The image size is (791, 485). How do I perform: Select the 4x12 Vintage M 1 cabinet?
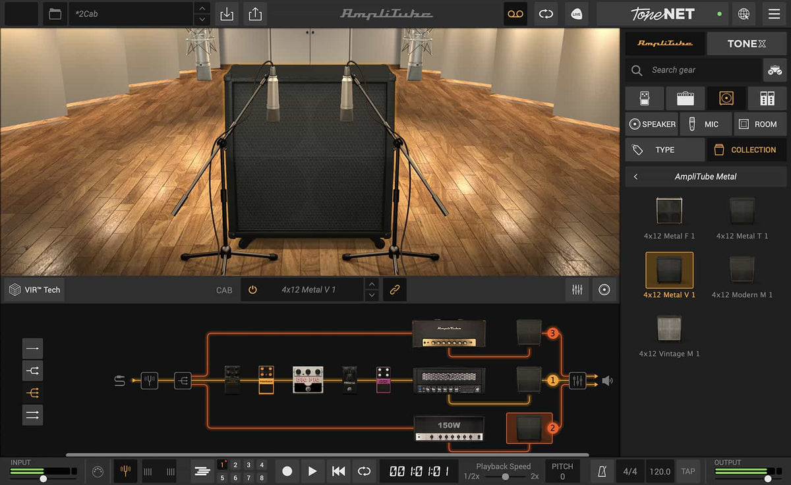coord(669,336)
